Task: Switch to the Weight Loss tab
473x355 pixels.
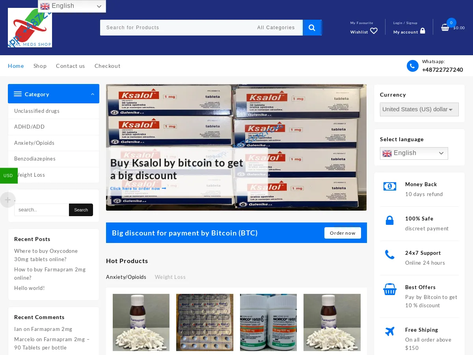Action: [170, 277]
